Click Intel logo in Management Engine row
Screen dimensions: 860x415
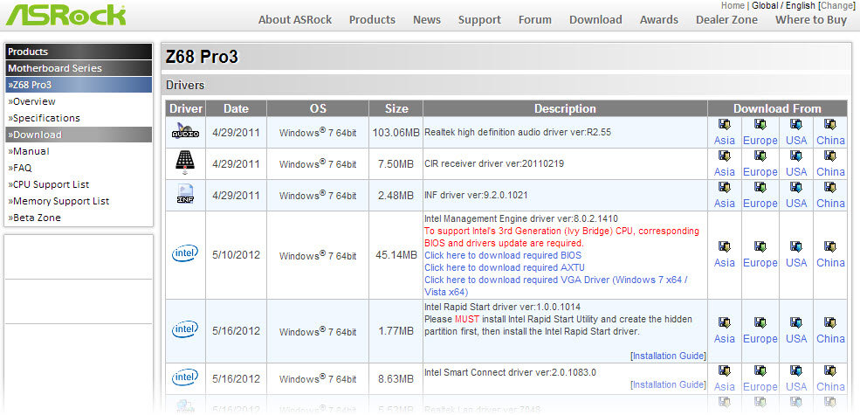[x=185, y=254]
